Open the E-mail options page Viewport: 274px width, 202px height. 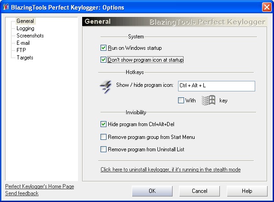click(x=23, y=43)
